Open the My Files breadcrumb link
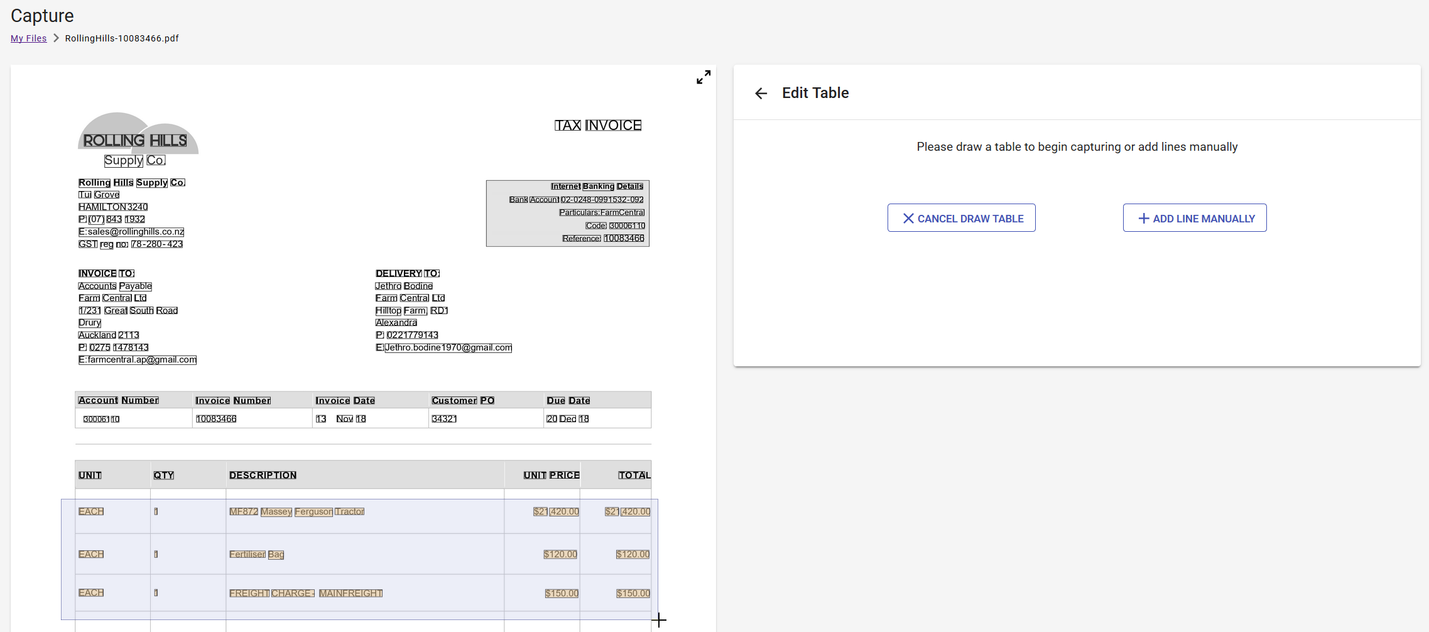Image resolution: width=1429 pixels, height=632 pixels. point(28,38)
